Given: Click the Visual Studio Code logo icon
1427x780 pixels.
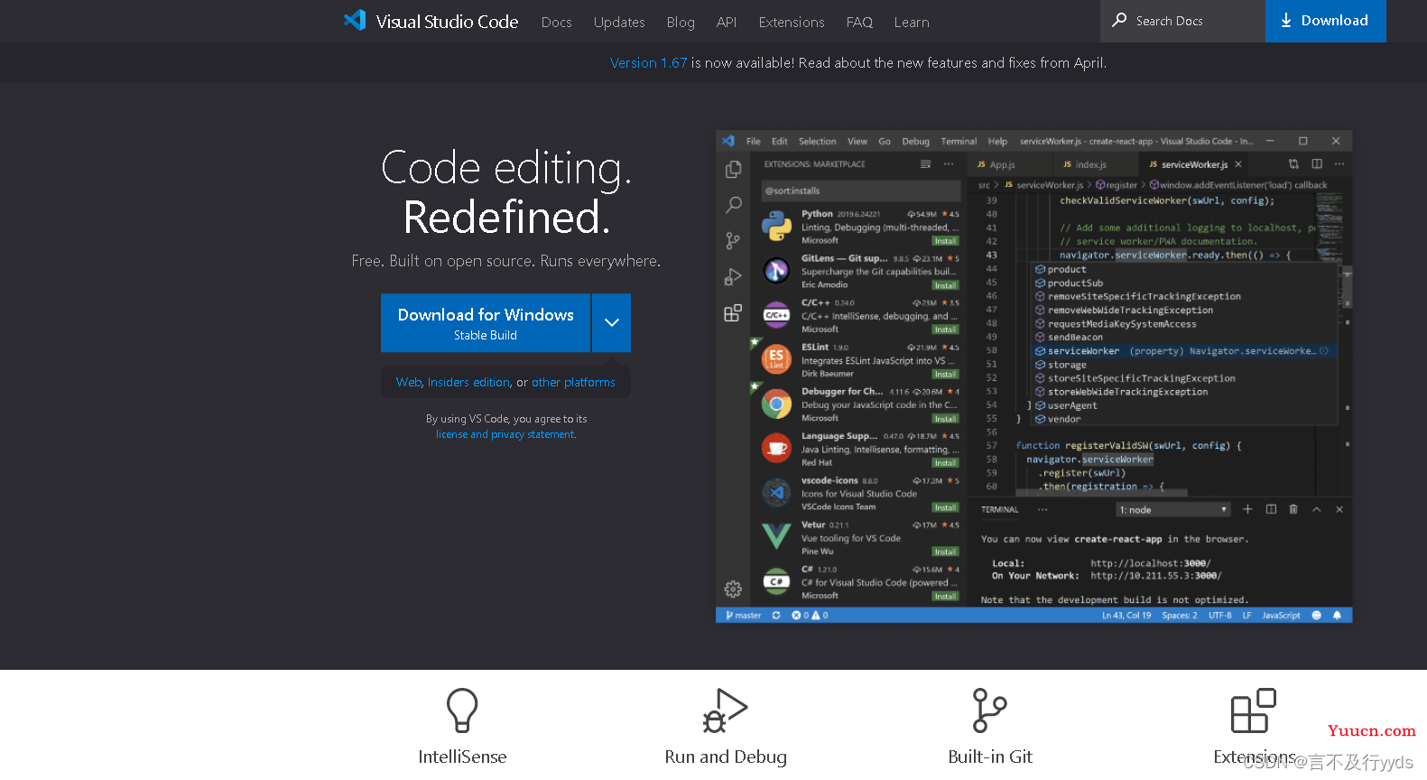Looking at the screenshot, I should coord(355,21).
